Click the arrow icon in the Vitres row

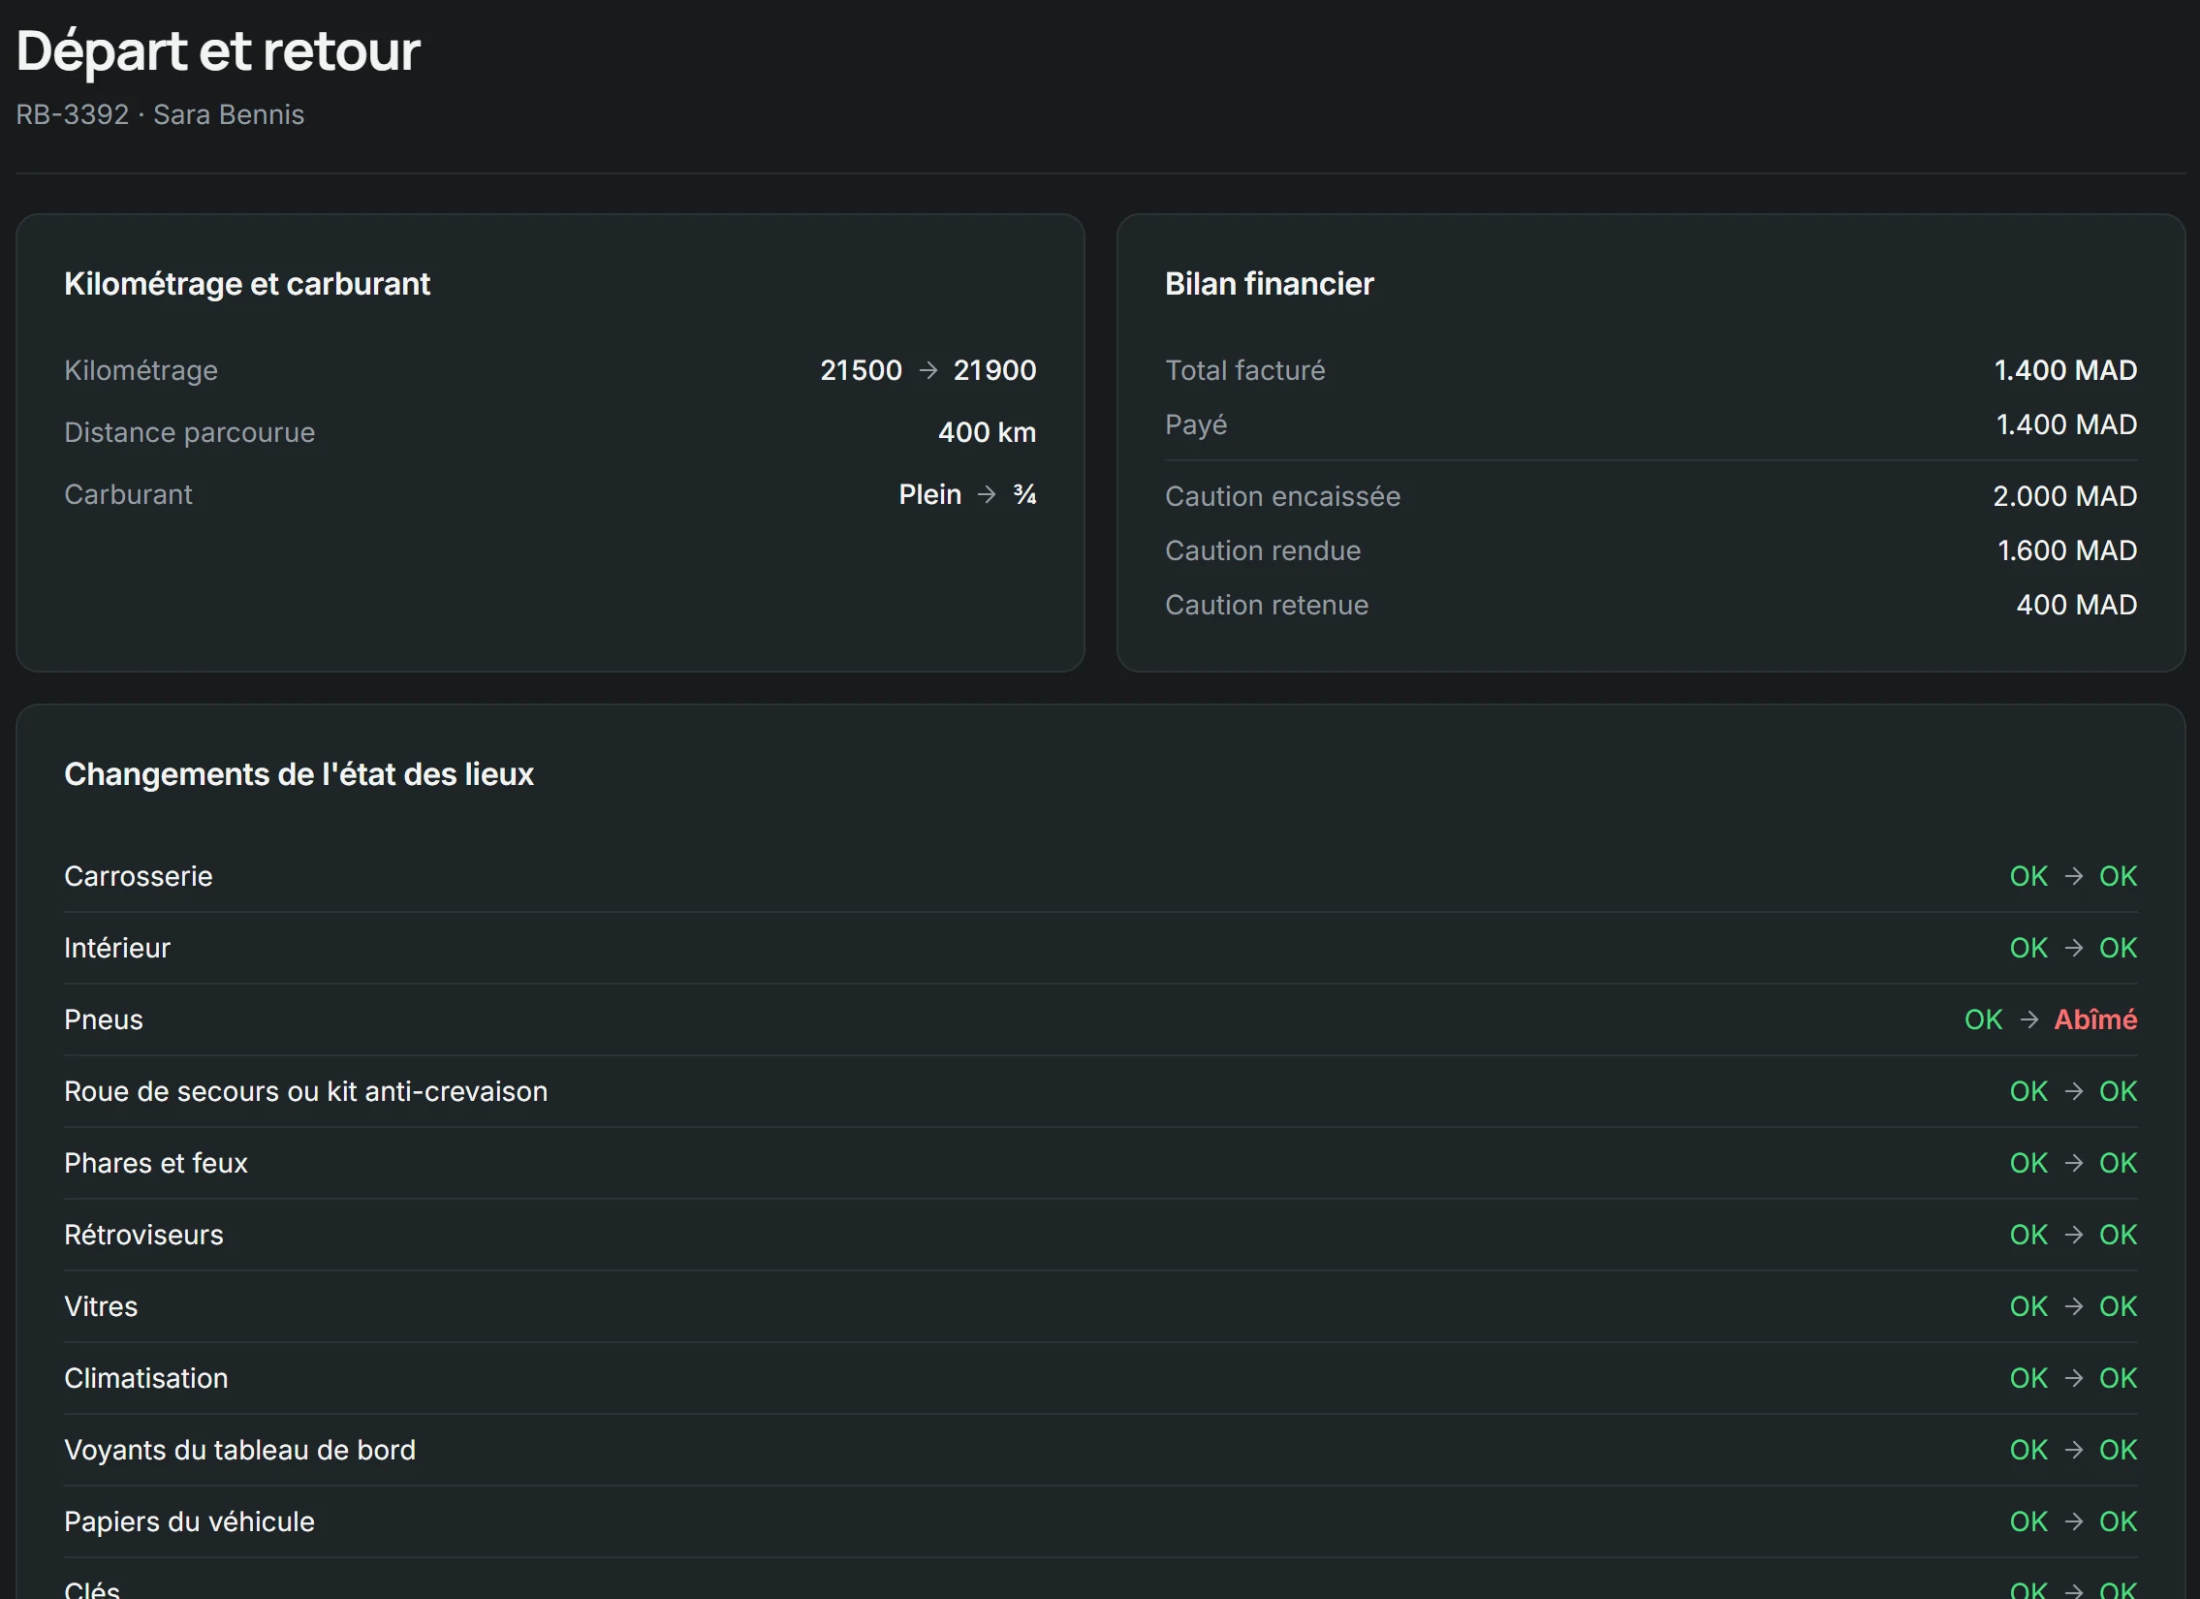tap(2074, 1307)
